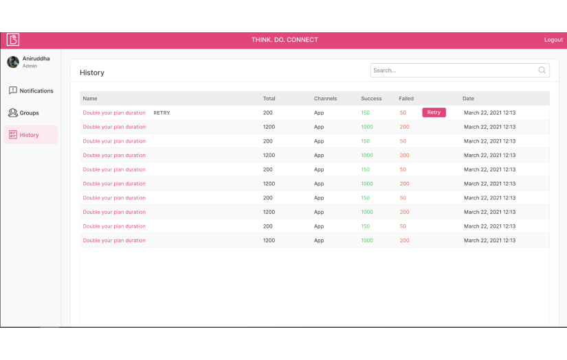The width and height of the screenshot is (567, 360).
Task: Open Aniruddha's profile avatar
Action: pyautogui.click(x=13, y=62)
